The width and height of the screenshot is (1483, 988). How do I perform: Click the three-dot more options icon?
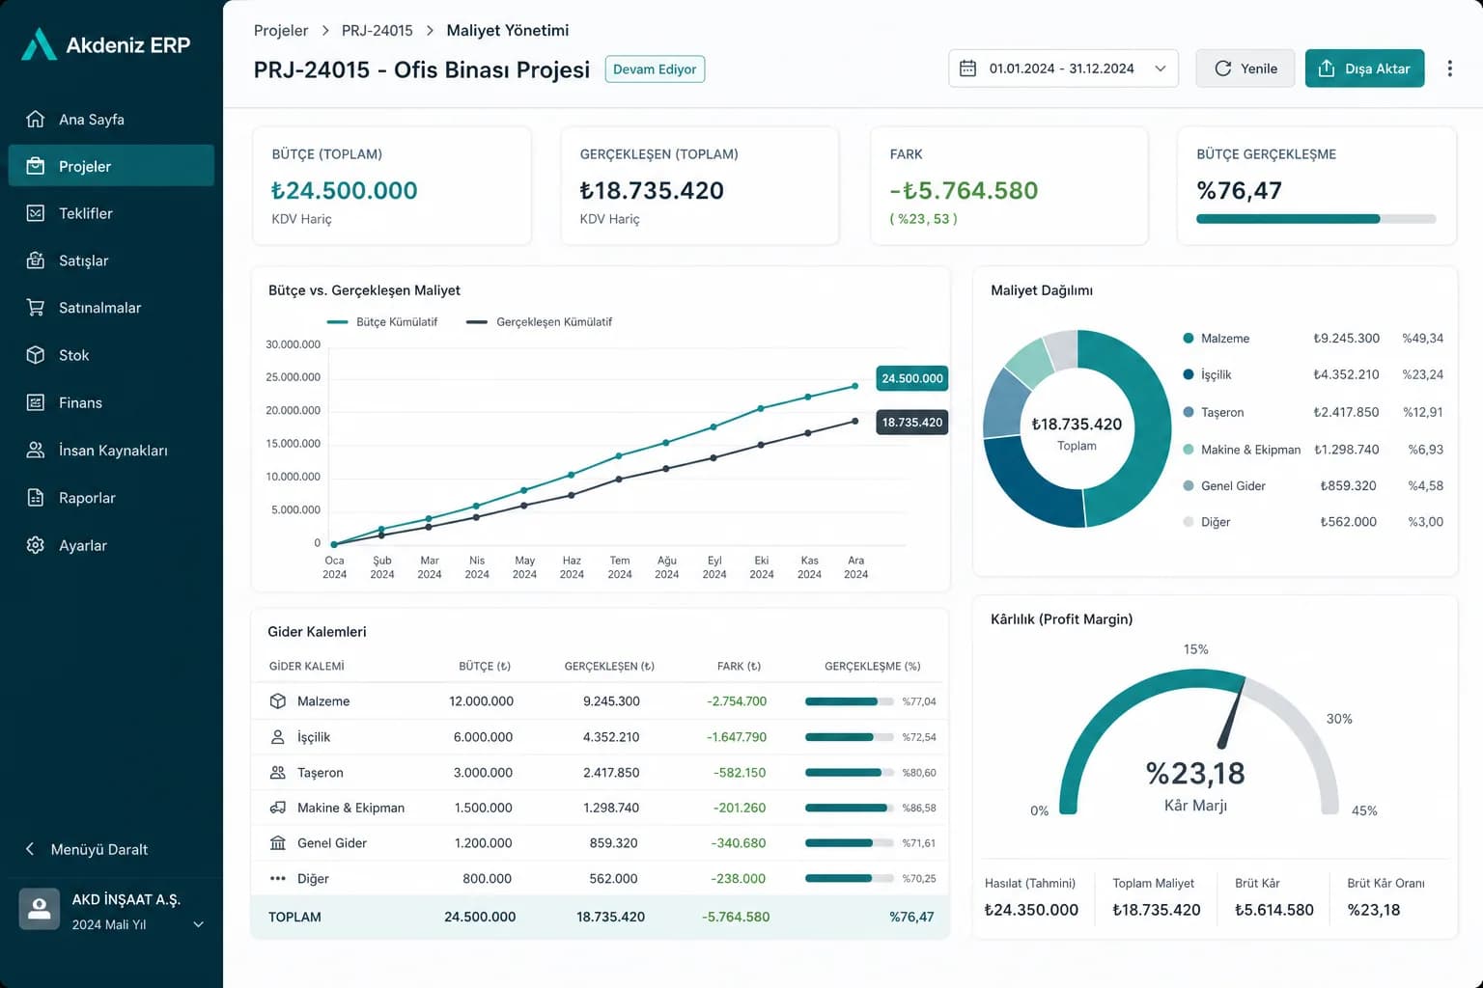(x=1449, y=69)
